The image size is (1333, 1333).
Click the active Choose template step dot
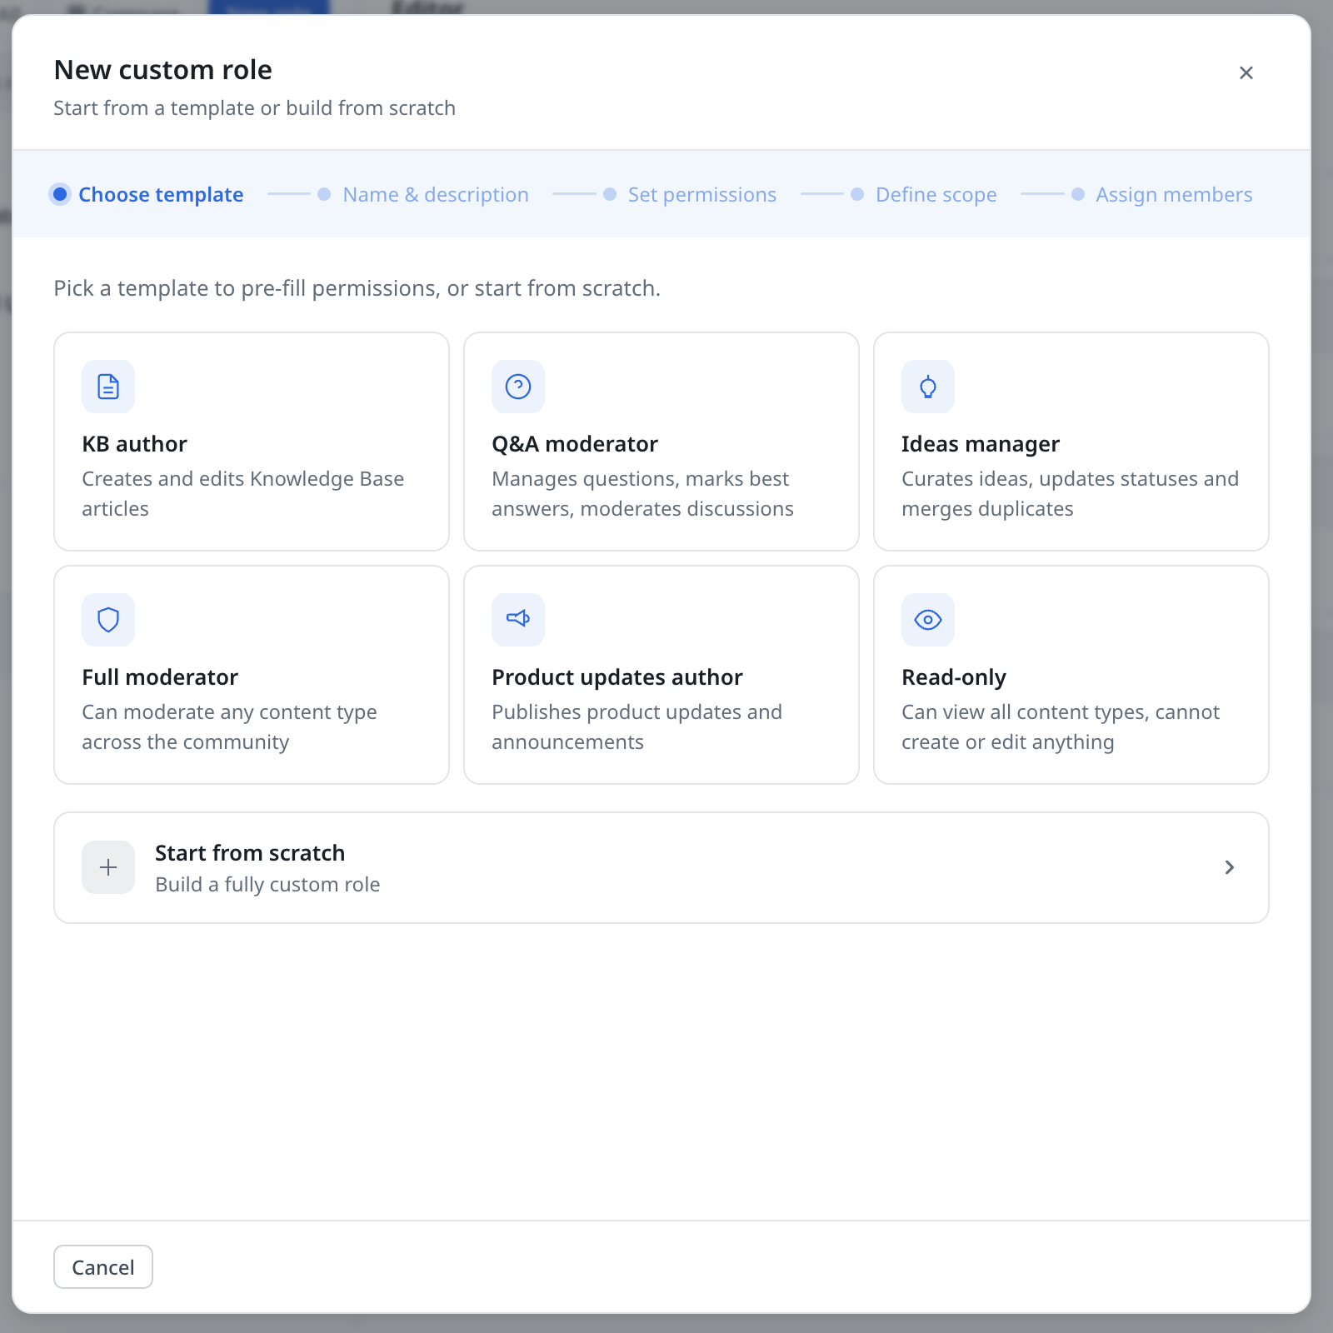click(x=60, y=194)
